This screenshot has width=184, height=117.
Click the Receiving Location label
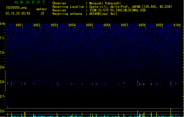click(x=68, y=7)
